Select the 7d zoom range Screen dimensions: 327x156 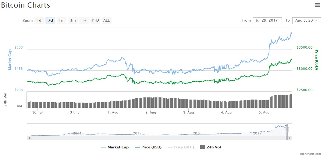(x=50, y=20)
